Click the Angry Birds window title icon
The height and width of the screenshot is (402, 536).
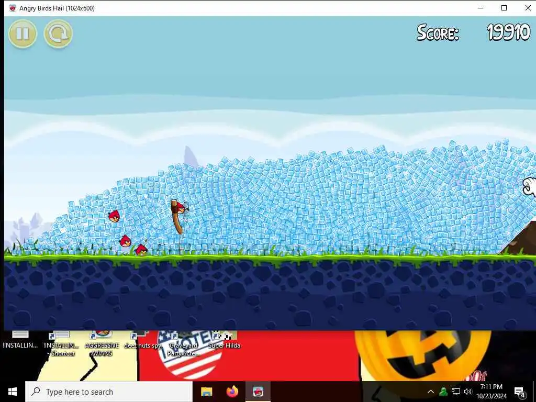click(x=13, y=8)
